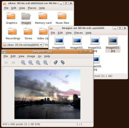Click the greyed Previous image arrow
Screen dimensions: 129x128
click(x=6, y=63)
